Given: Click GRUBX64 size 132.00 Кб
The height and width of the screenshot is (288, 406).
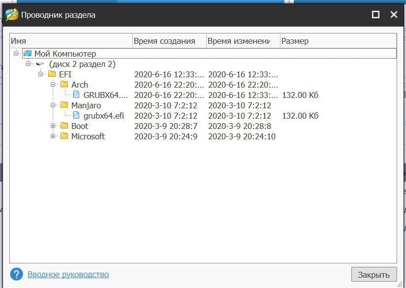Looking at the screenshot, I should point(300,95).
